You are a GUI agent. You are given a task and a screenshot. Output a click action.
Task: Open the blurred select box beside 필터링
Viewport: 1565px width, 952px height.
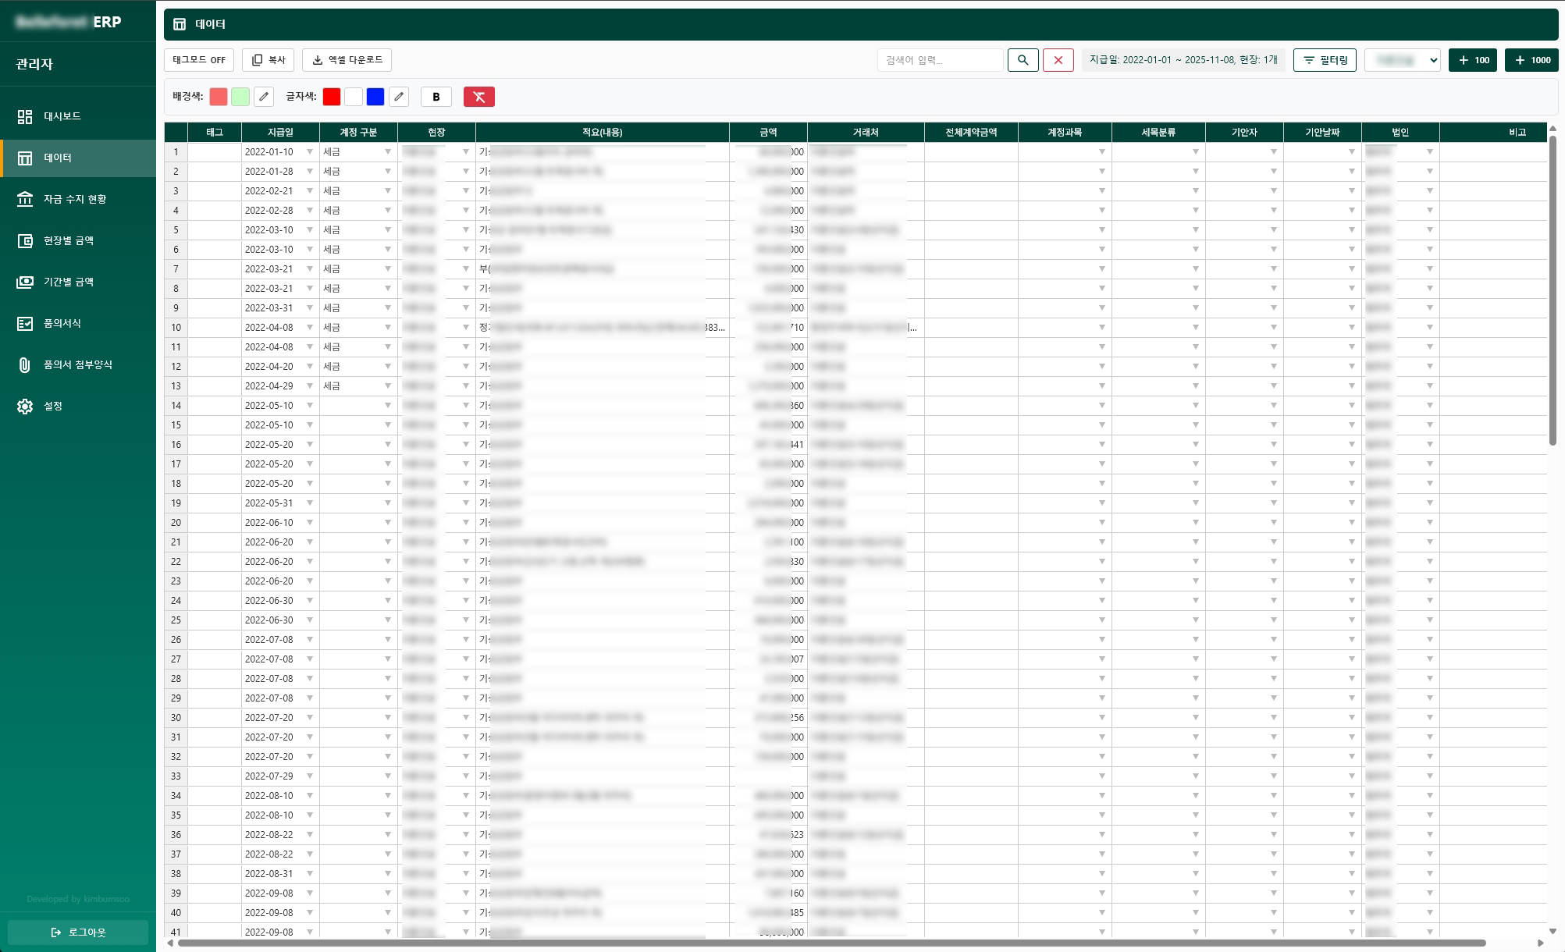click(1402, 60)
